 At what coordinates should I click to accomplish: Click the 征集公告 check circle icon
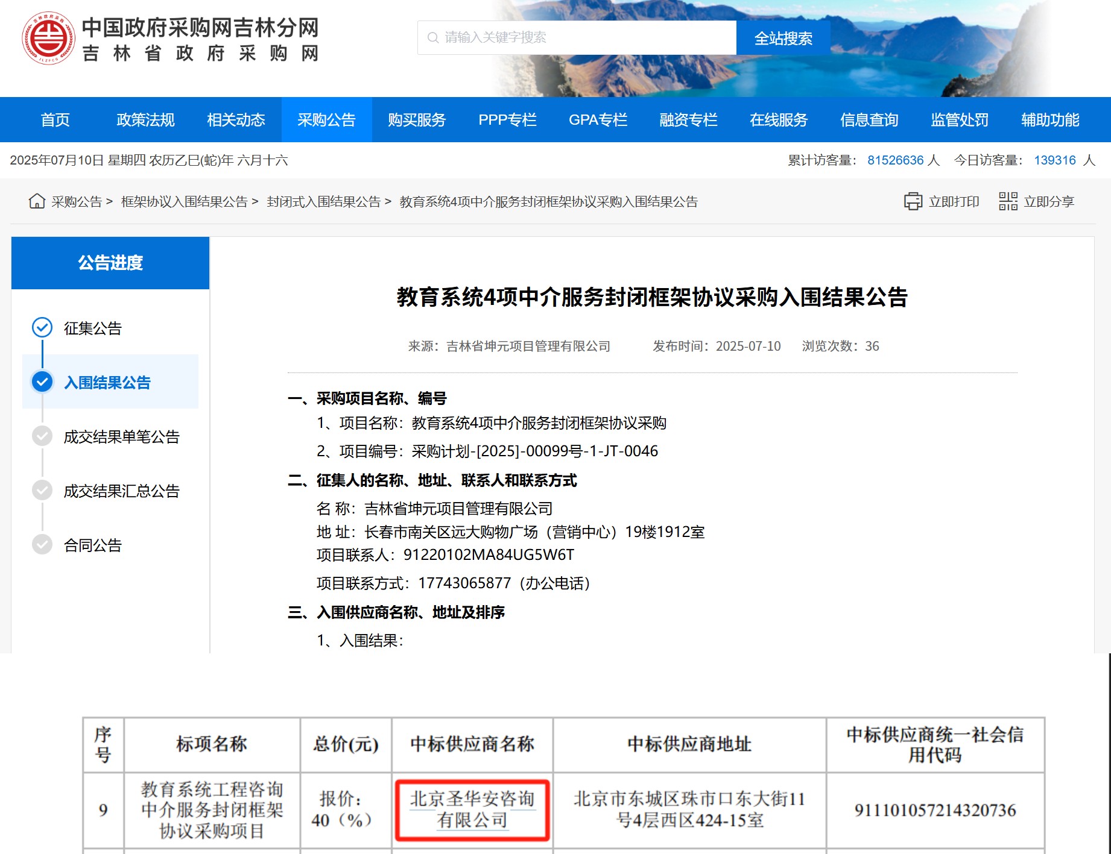[x=42, y=327]
